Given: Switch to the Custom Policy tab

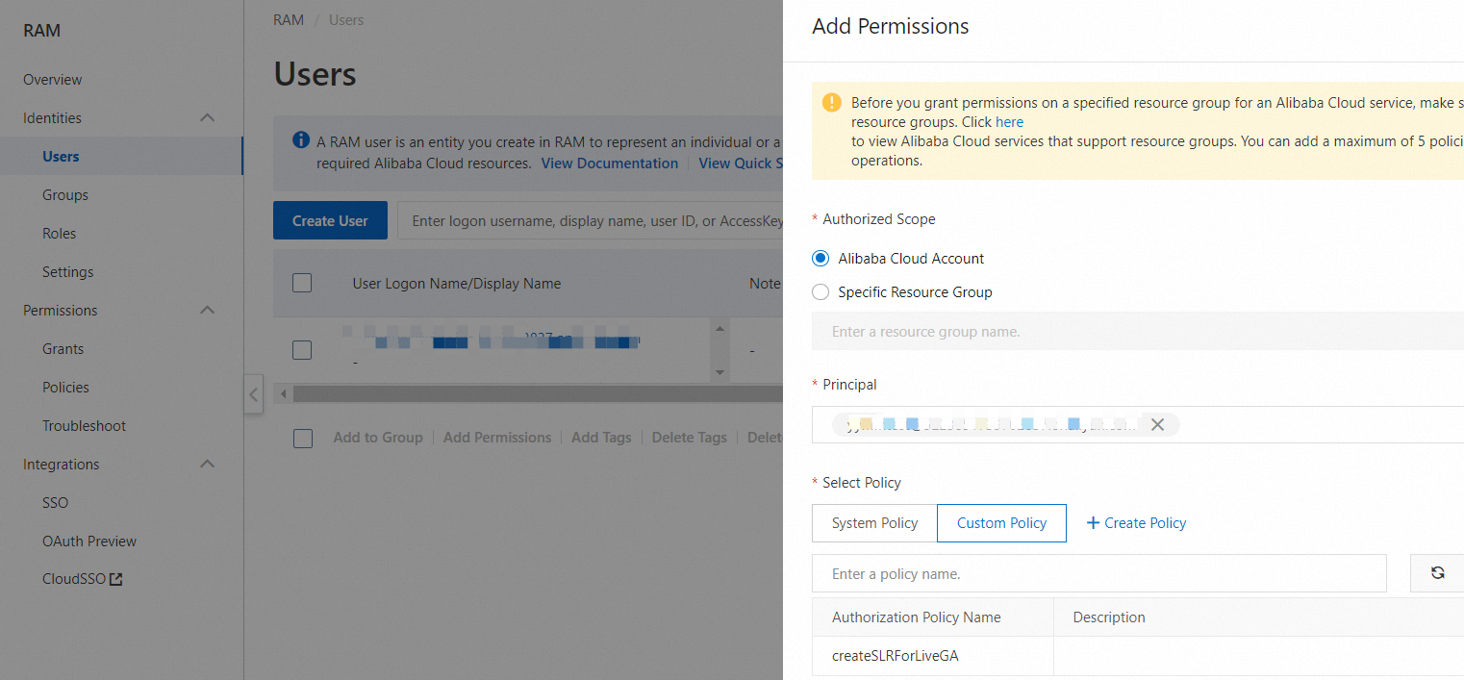Looking at the screenshot, I should (x=1001, y=523).
